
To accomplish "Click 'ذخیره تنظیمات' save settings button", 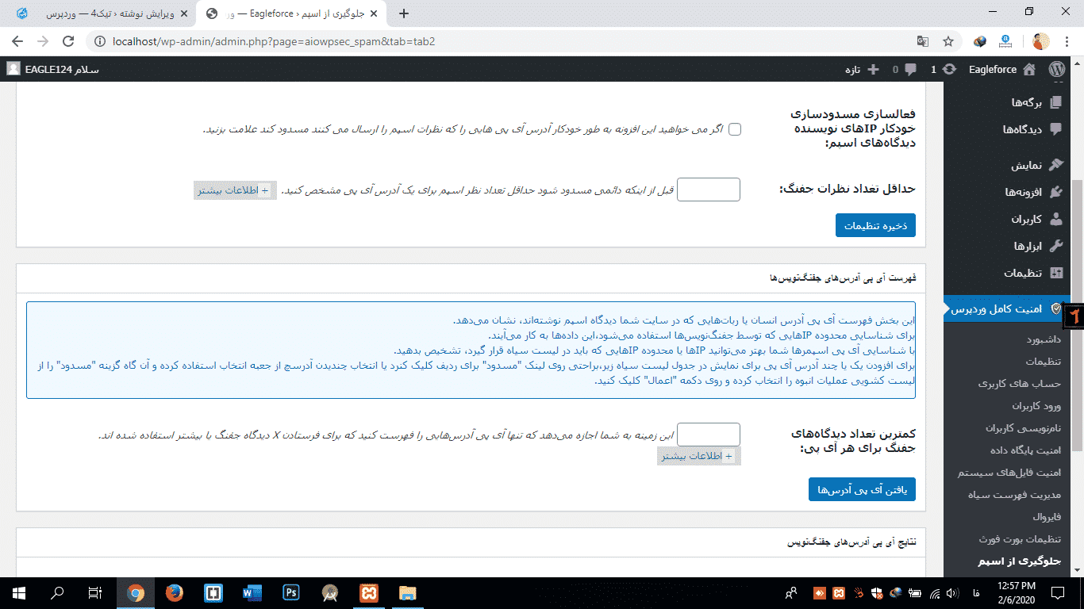I will [875, 225].
